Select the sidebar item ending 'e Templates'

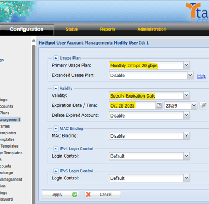click(11, 153)
